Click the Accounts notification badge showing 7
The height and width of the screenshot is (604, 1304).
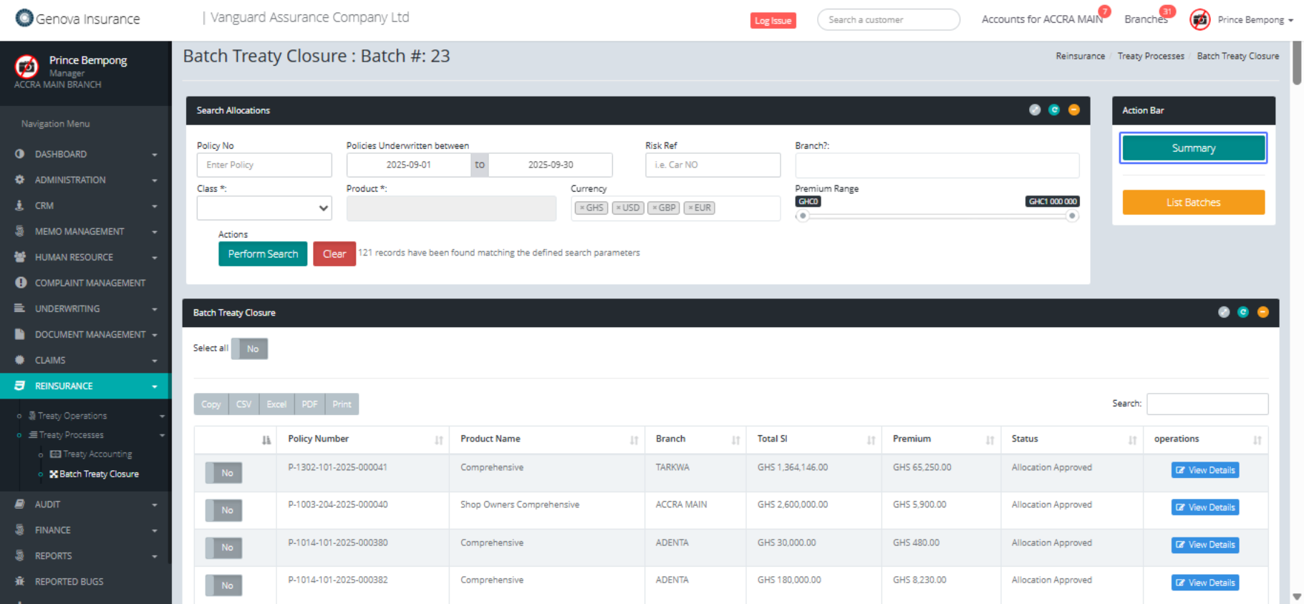pyautogui.click(x=1104, y=11)
